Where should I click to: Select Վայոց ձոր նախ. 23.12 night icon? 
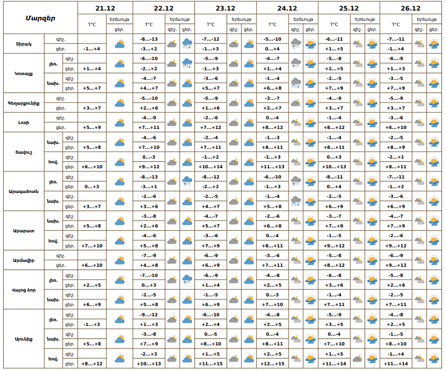click(x=234, y=300)
